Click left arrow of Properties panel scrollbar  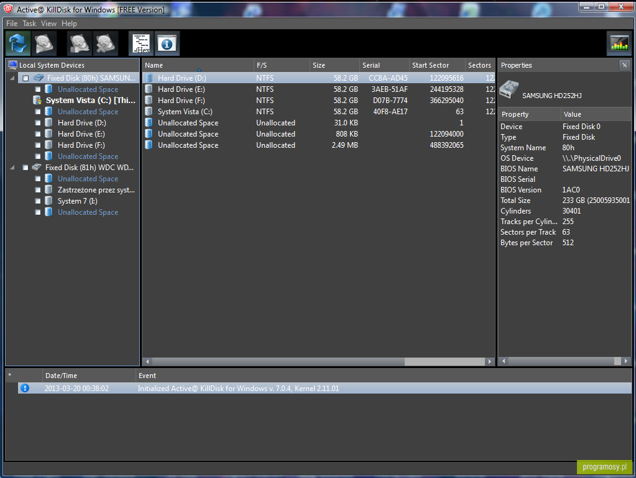(x=504, y=361)
